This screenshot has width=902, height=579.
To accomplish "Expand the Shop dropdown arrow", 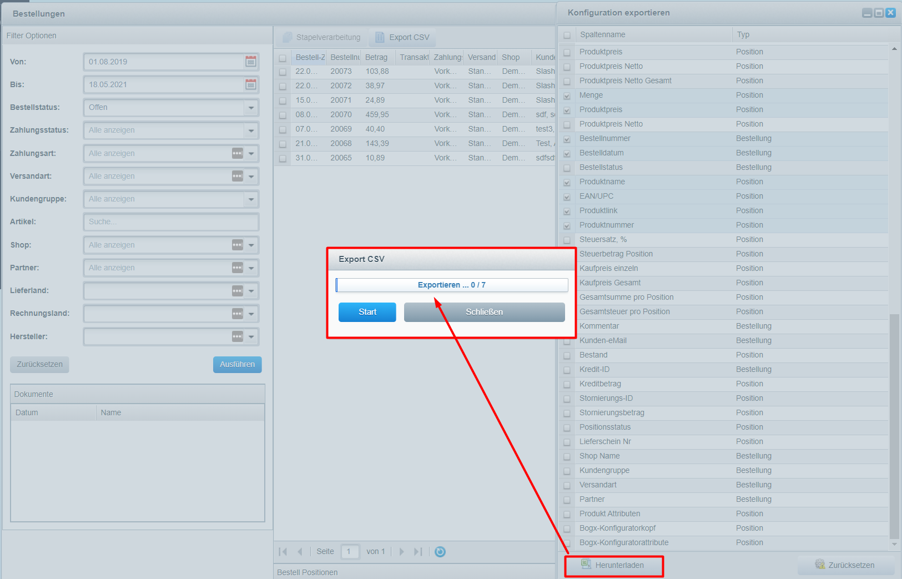I will [x=251, y=245].
